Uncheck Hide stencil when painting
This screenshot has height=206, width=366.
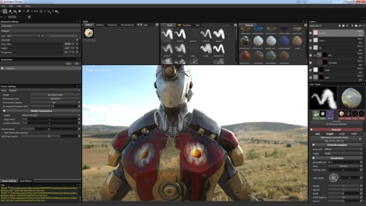pyautogui.click(x=2, y=133)
